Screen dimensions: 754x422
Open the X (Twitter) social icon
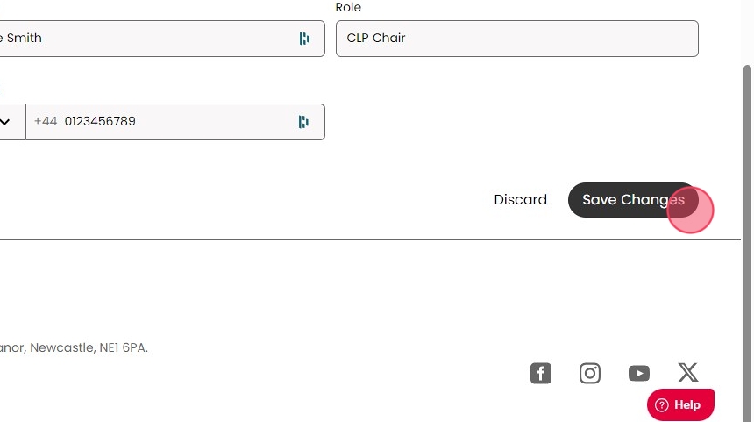click(688, 374)
